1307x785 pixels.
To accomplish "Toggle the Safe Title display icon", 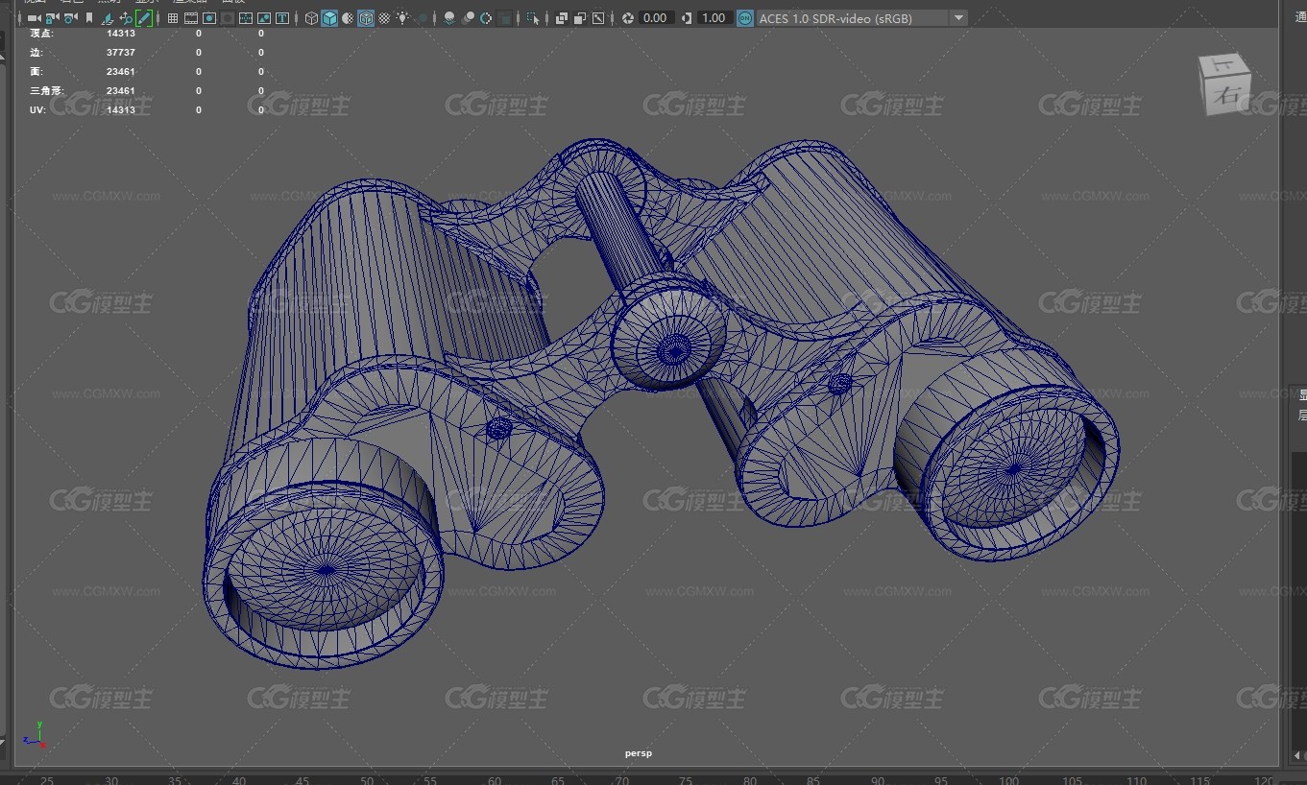I will tap(282, 18).
